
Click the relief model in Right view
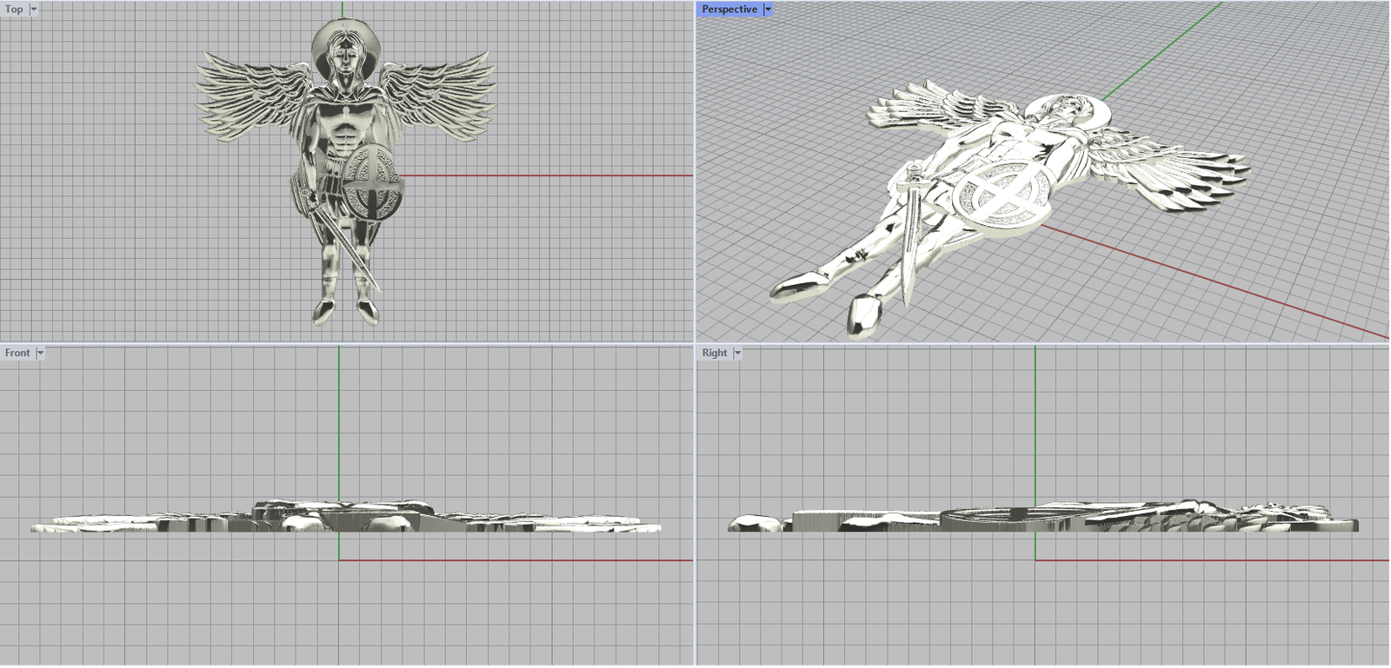point(1043,517)
